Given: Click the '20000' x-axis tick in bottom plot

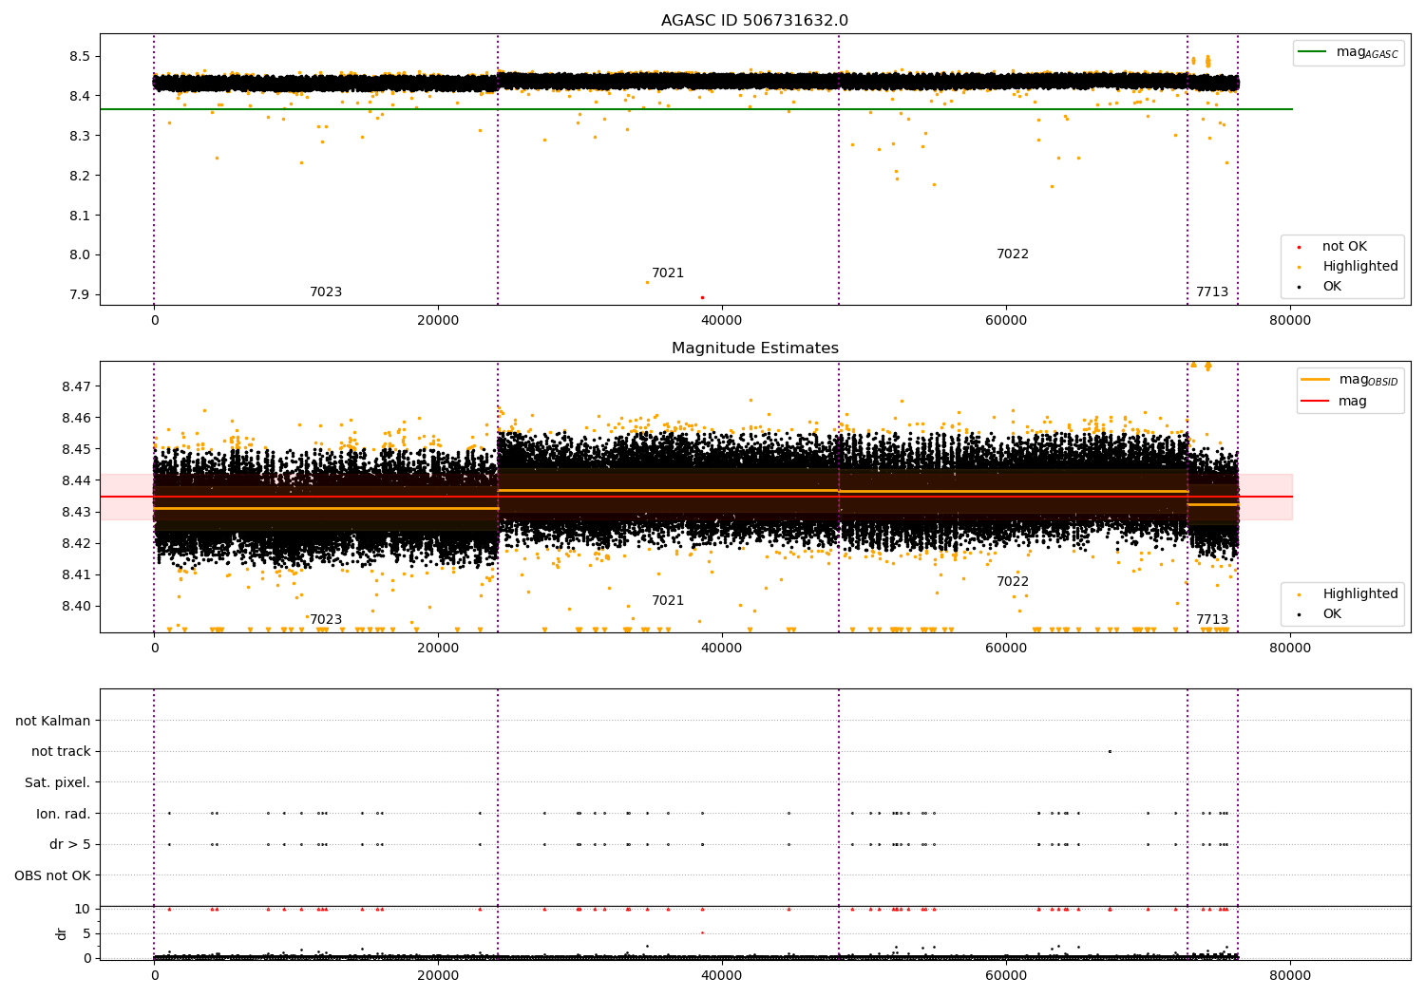Looking at the screenshot, I should click(x=438, y=976).
